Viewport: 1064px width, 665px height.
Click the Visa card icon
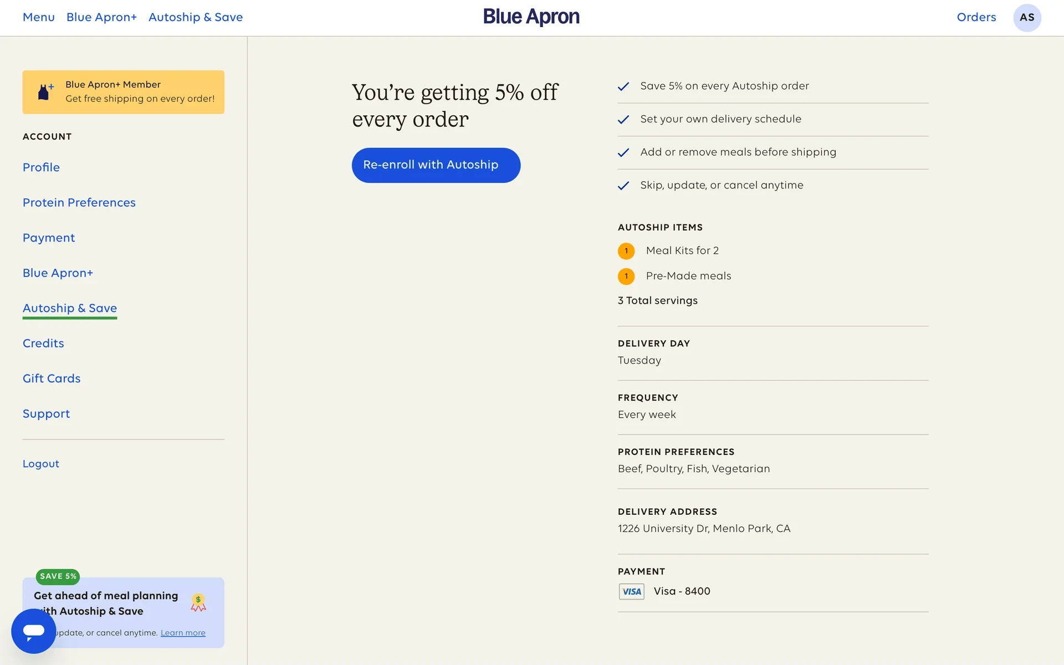pyautogui.click(x=631, y=591)
